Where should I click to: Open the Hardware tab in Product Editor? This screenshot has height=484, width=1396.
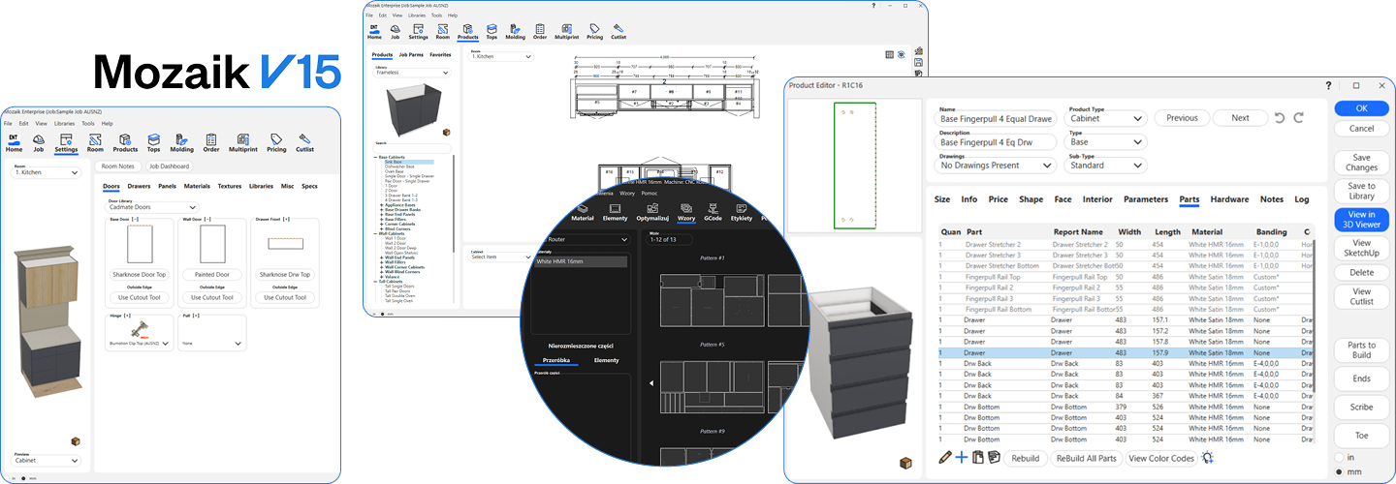[1229, 199]
